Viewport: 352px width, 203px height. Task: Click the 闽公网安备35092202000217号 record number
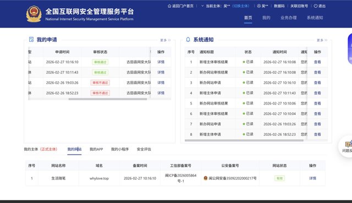pos(233,178)
